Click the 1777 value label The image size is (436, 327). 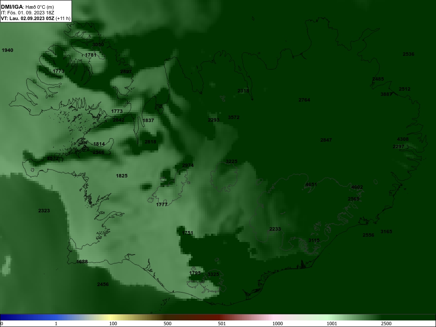tap(162, 205)
